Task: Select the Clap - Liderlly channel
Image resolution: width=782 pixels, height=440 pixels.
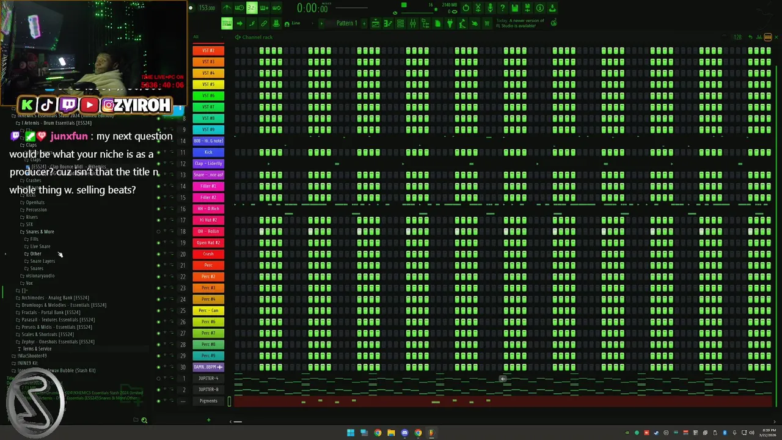Action: 208,163
